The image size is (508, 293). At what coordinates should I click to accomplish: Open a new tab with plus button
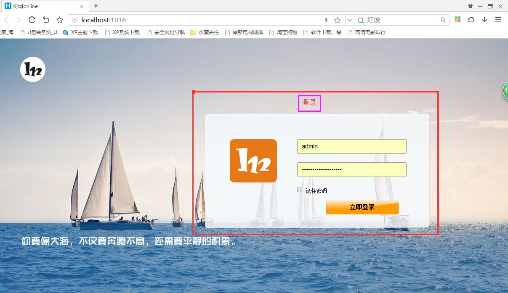96,6
